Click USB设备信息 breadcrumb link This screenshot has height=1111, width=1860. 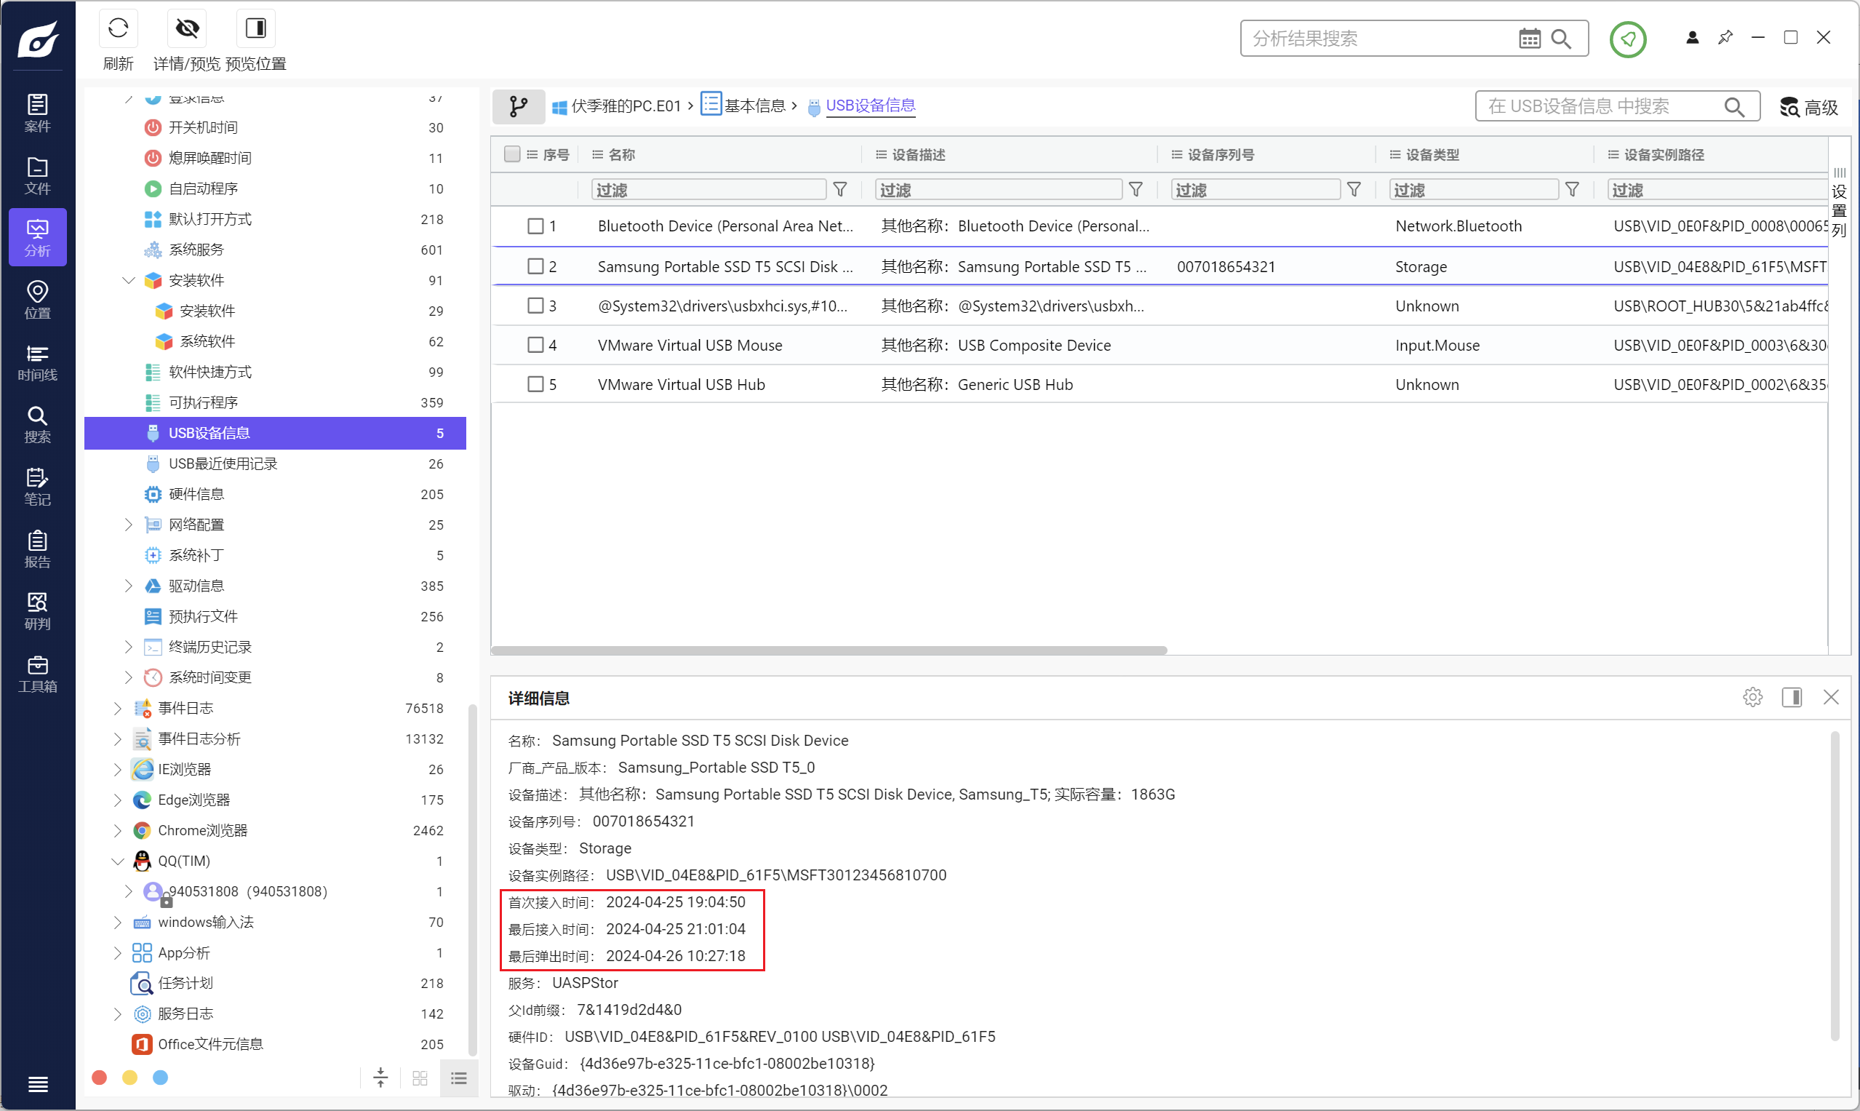click(x=871, y=105)
